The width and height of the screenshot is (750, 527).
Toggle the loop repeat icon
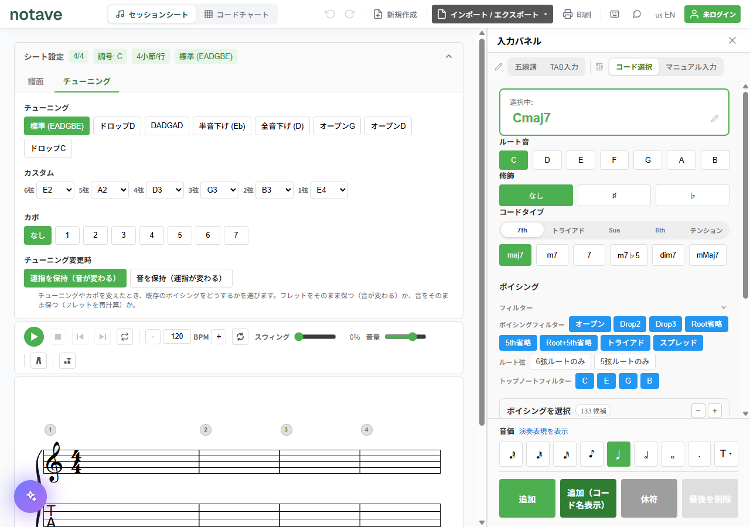coord(124,337)
